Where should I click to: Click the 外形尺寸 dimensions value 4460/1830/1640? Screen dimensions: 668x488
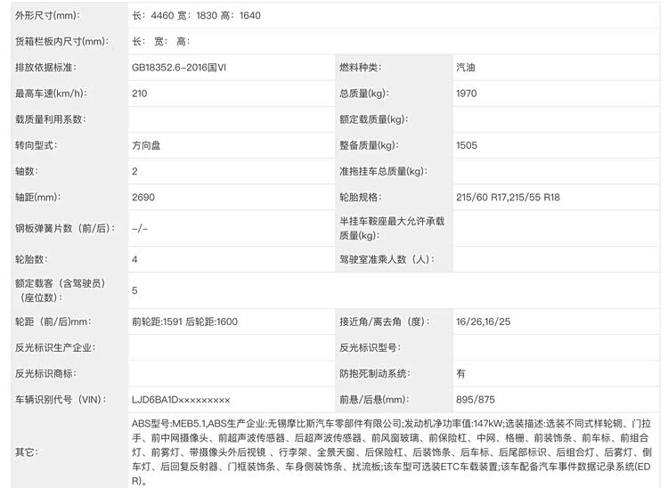point(196,16)
